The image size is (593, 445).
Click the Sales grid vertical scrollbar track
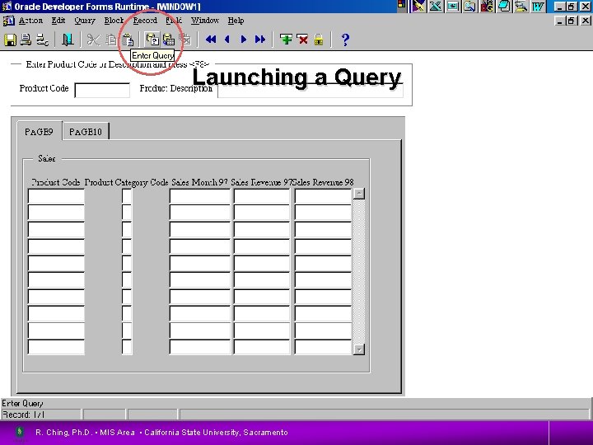click(359, 271)
